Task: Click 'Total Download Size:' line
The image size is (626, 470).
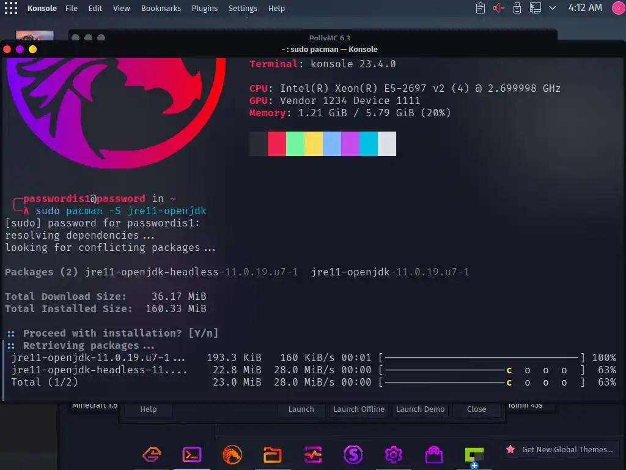Action: pyautogui.click(x=105, y=296)
